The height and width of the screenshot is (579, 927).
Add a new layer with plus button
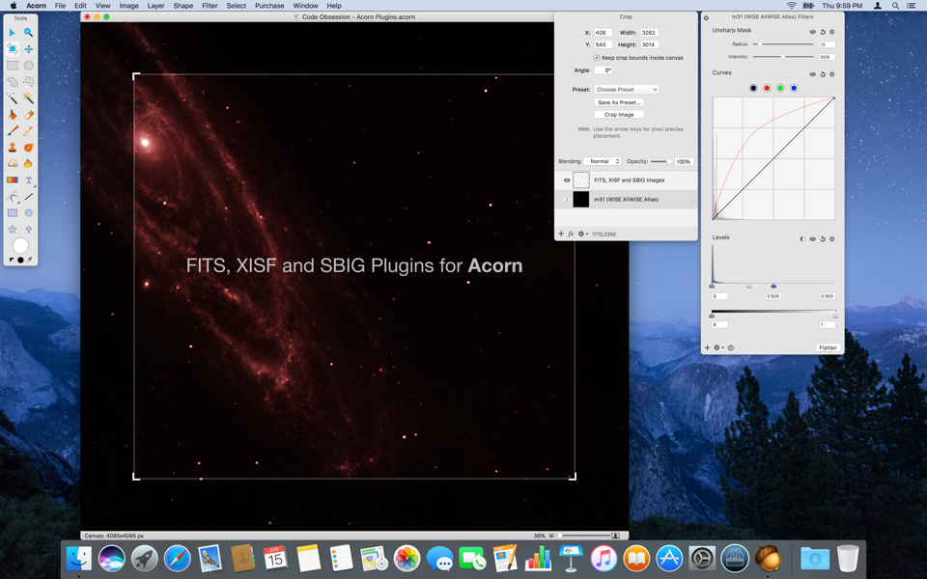[561, 234]
